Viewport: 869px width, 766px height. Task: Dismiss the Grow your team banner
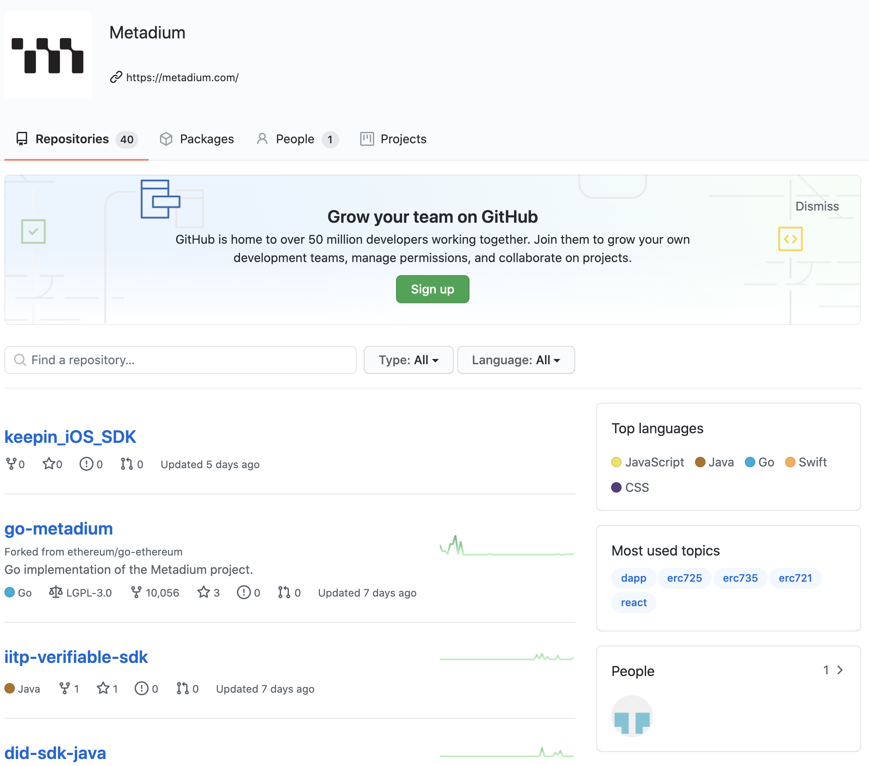pos(817,206)
